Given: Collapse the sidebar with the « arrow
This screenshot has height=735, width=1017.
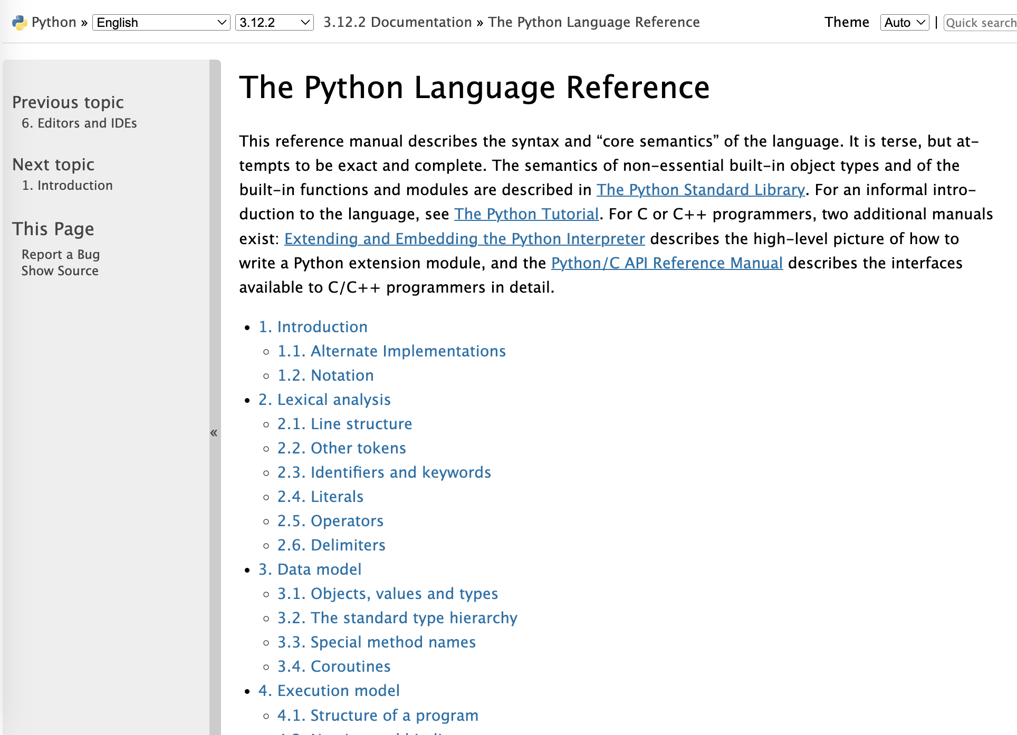Looking at the screenshot, I should (214, 433).
